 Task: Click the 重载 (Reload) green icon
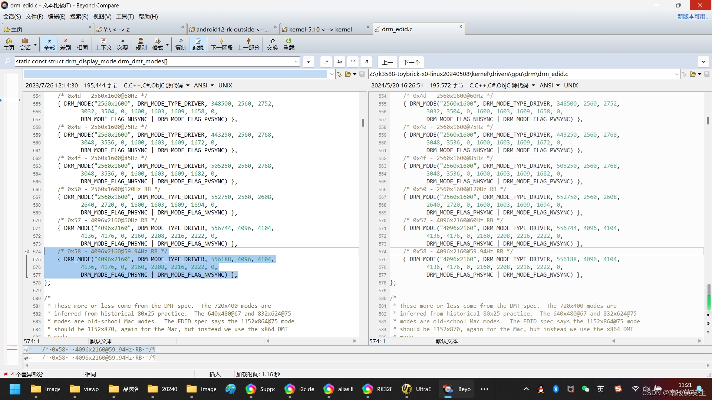pyautogui.click(x=289, y=44)
